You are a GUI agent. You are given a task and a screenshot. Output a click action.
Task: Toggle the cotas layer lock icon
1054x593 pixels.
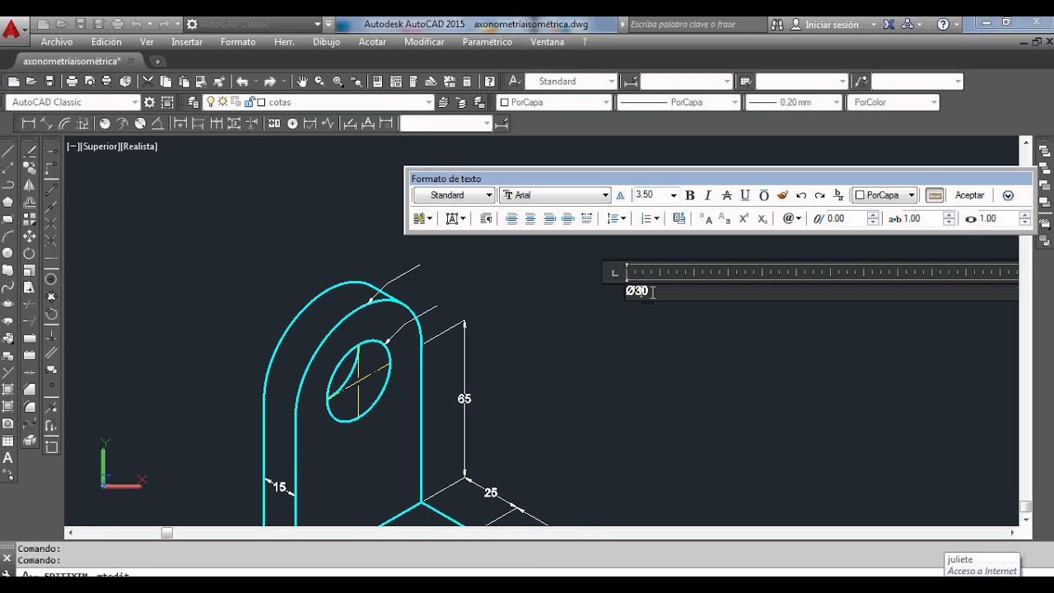249,102
